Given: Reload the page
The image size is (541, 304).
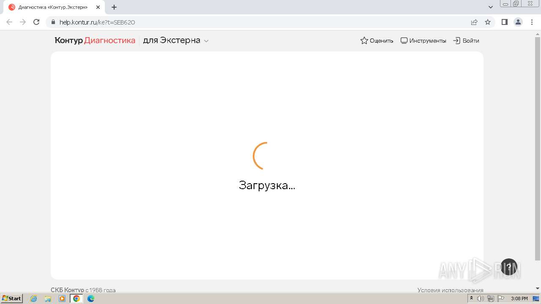Looking at the screenshot, I should click(x=36, y=22).
